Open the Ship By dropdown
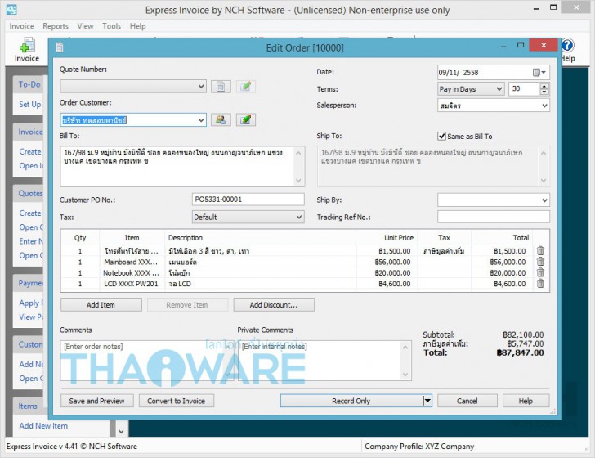 (544, 200)
